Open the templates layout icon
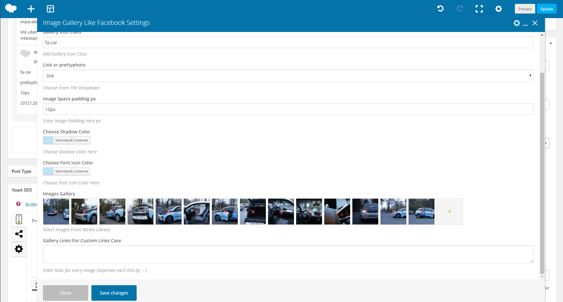Screen dimensions: 563x302 [x=50, y=9]
